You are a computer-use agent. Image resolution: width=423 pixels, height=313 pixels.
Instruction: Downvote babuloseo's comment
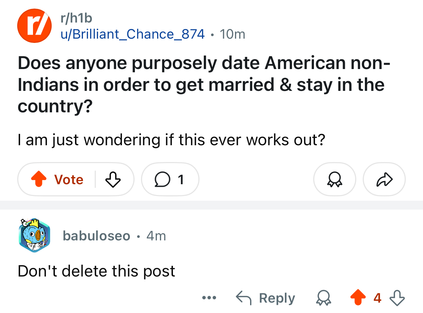tap(397, 298)
